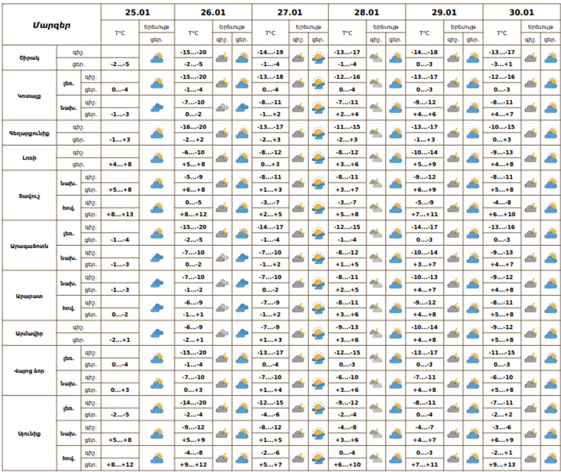Click Լոռի 25.01 daytime temperature +4...+8
This screenshot has width=561, height=472.
(x=120, y=164)
